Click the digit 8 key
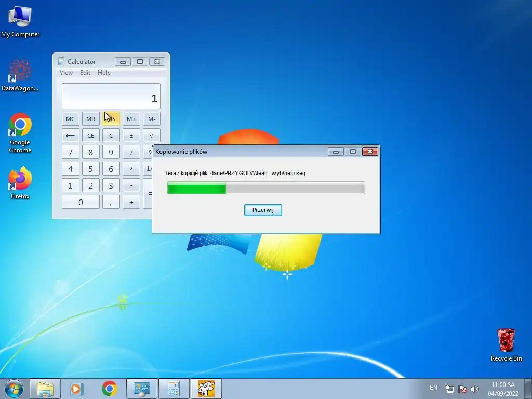Screen dimensions: 532x399 [90, 152]
